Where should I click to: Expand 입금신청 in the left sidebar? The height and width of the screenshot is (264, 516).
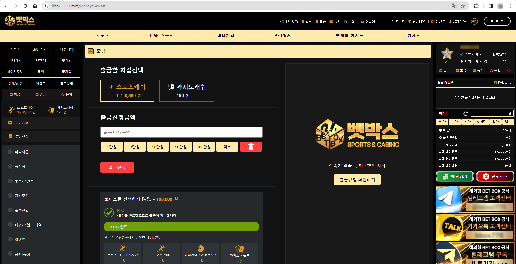(x=41, y=123)
